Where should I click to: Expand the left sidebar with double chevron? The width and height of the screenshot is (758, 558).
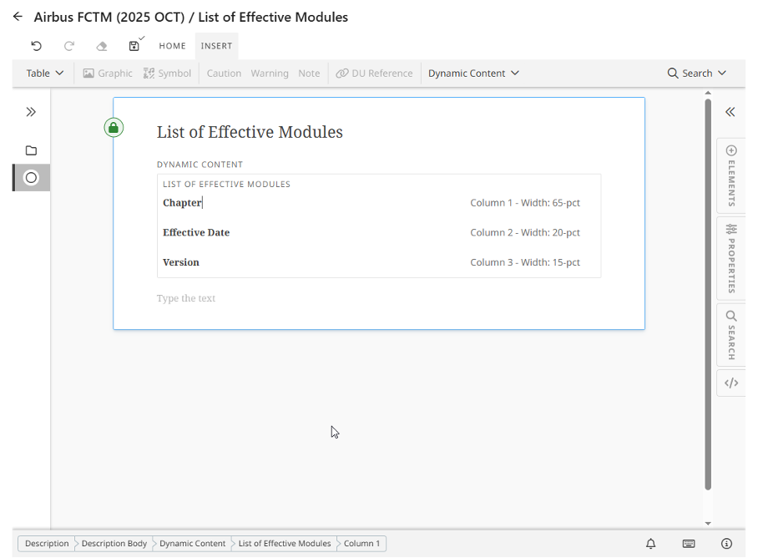pyautogui.click(x=31, y=112)
